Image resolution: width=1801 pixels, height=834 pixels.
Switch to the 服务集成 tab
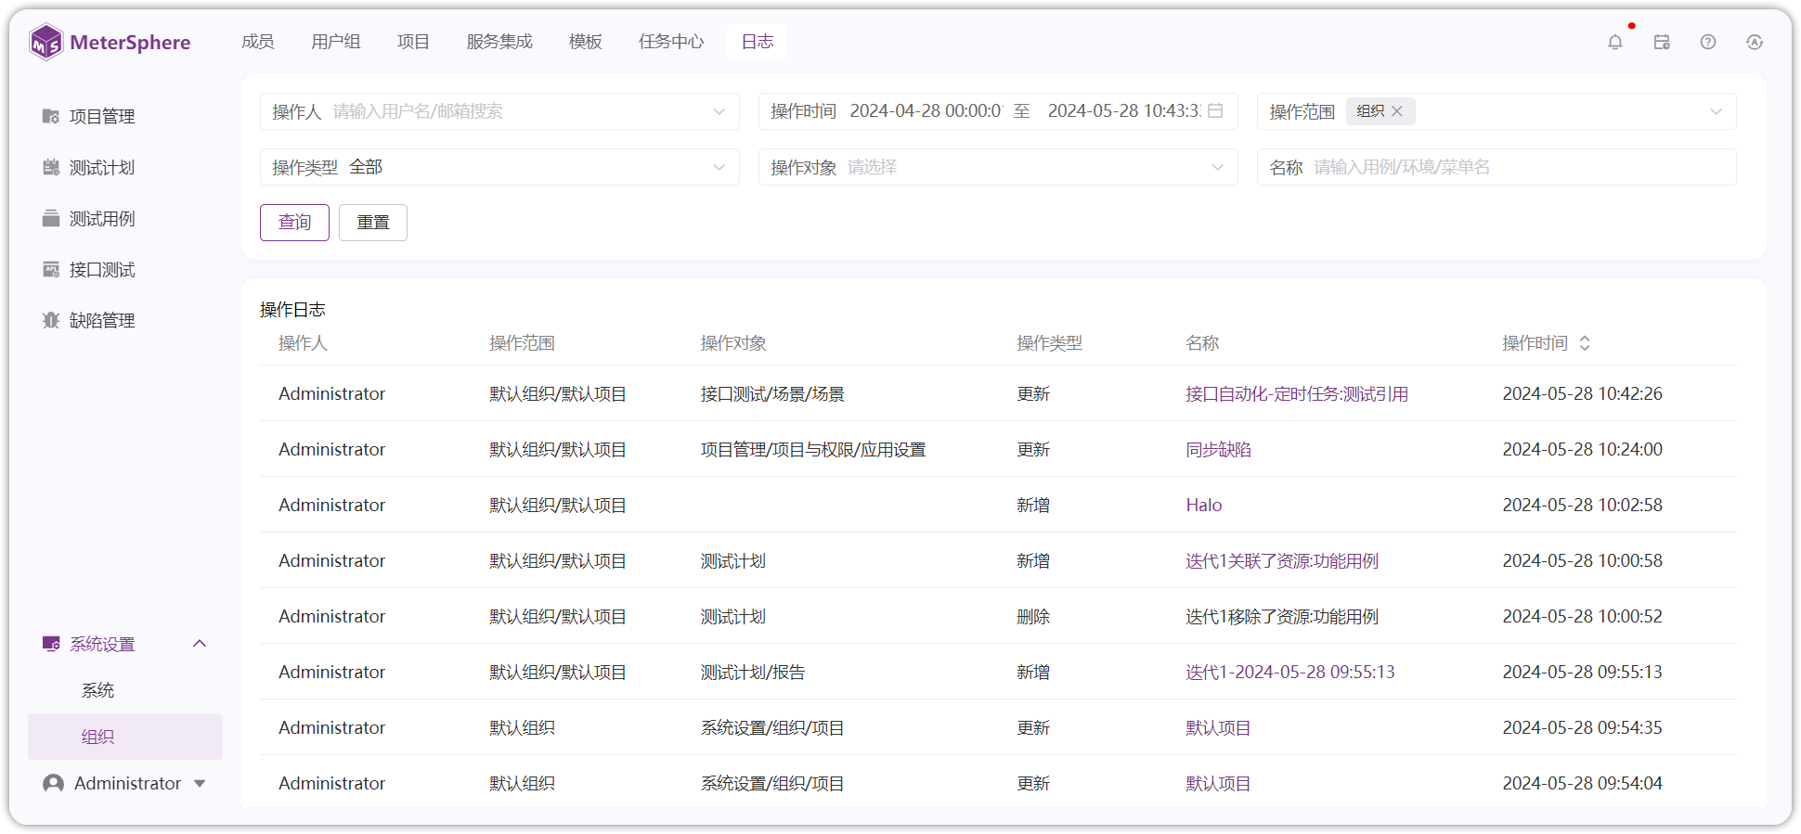click(499, 42)
